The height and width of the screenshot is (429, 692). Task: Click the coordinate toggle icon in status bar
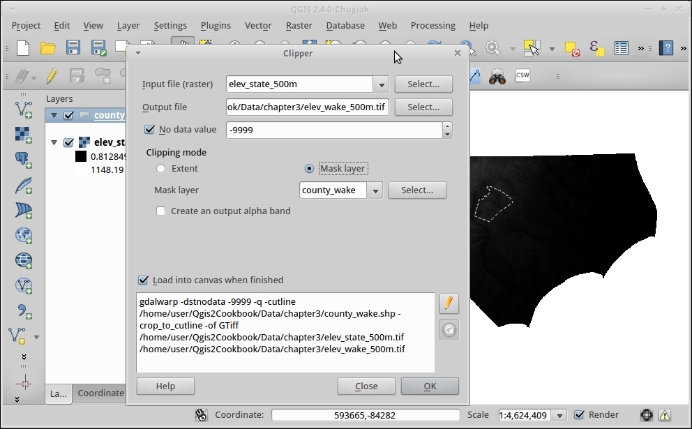click(x=201, y=415)
